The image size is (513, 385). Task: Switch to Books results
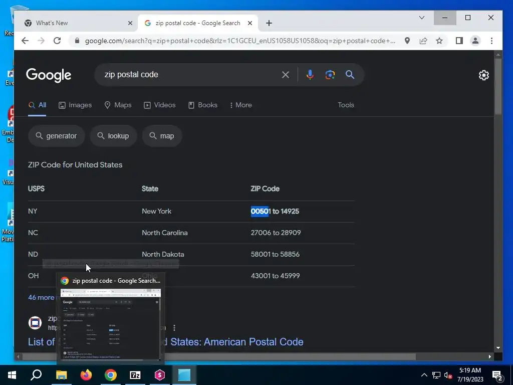tap(203, 105)
